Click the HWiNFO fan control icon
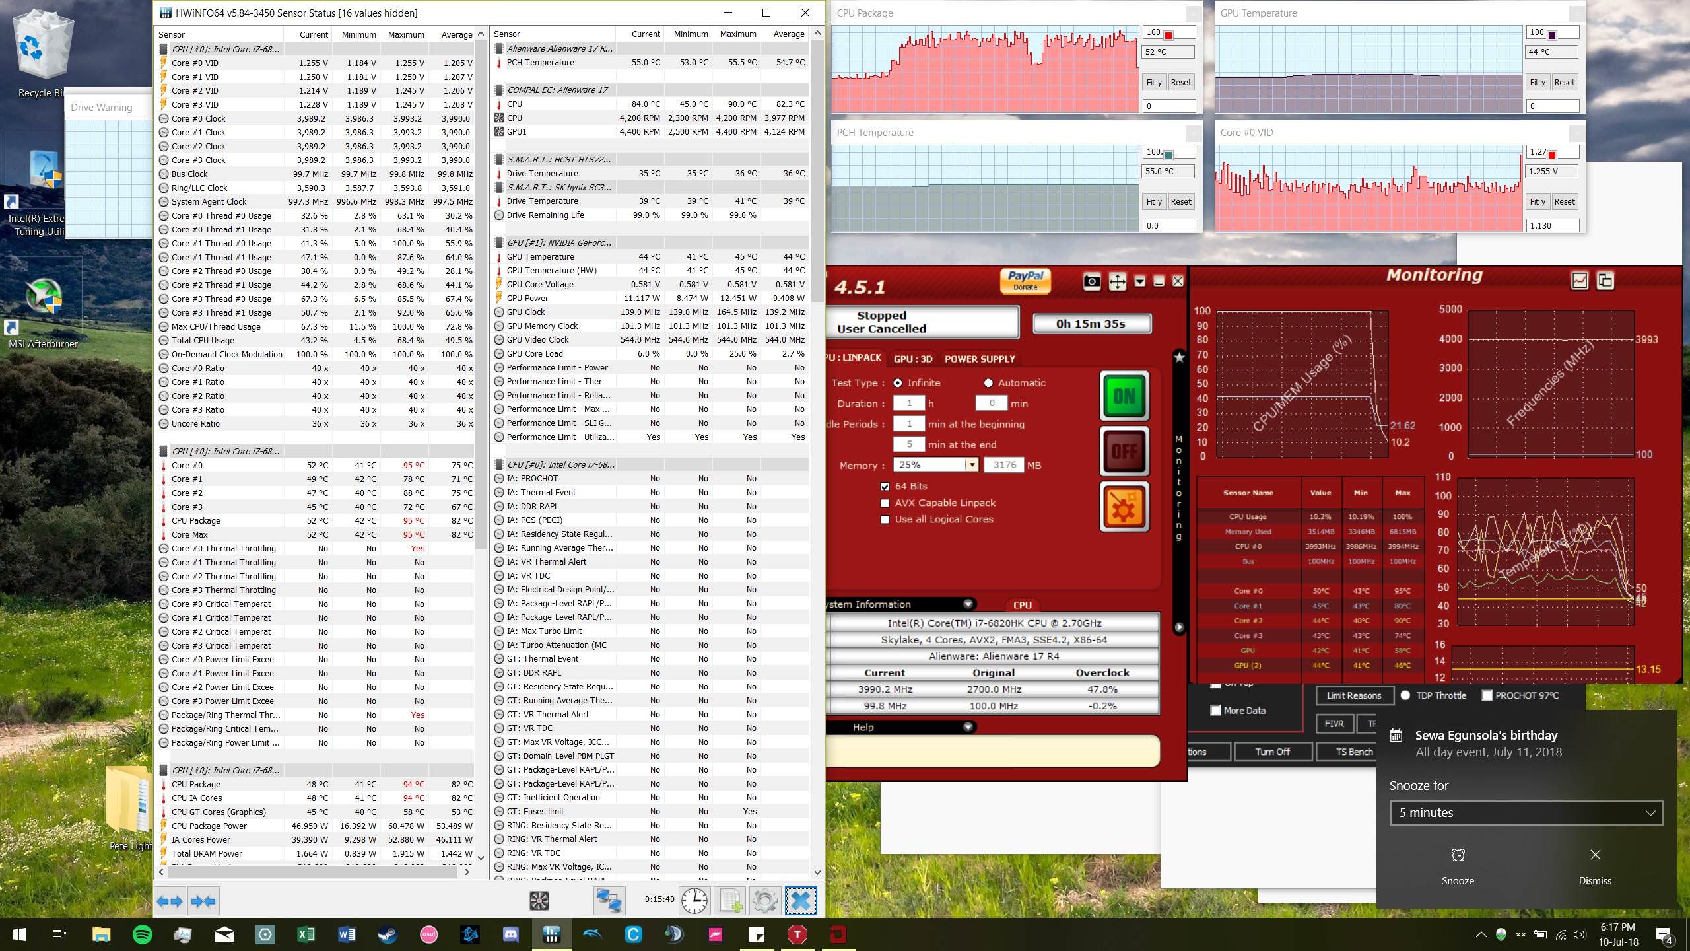The image size is (1690, 951). click(x=539, y=901)
